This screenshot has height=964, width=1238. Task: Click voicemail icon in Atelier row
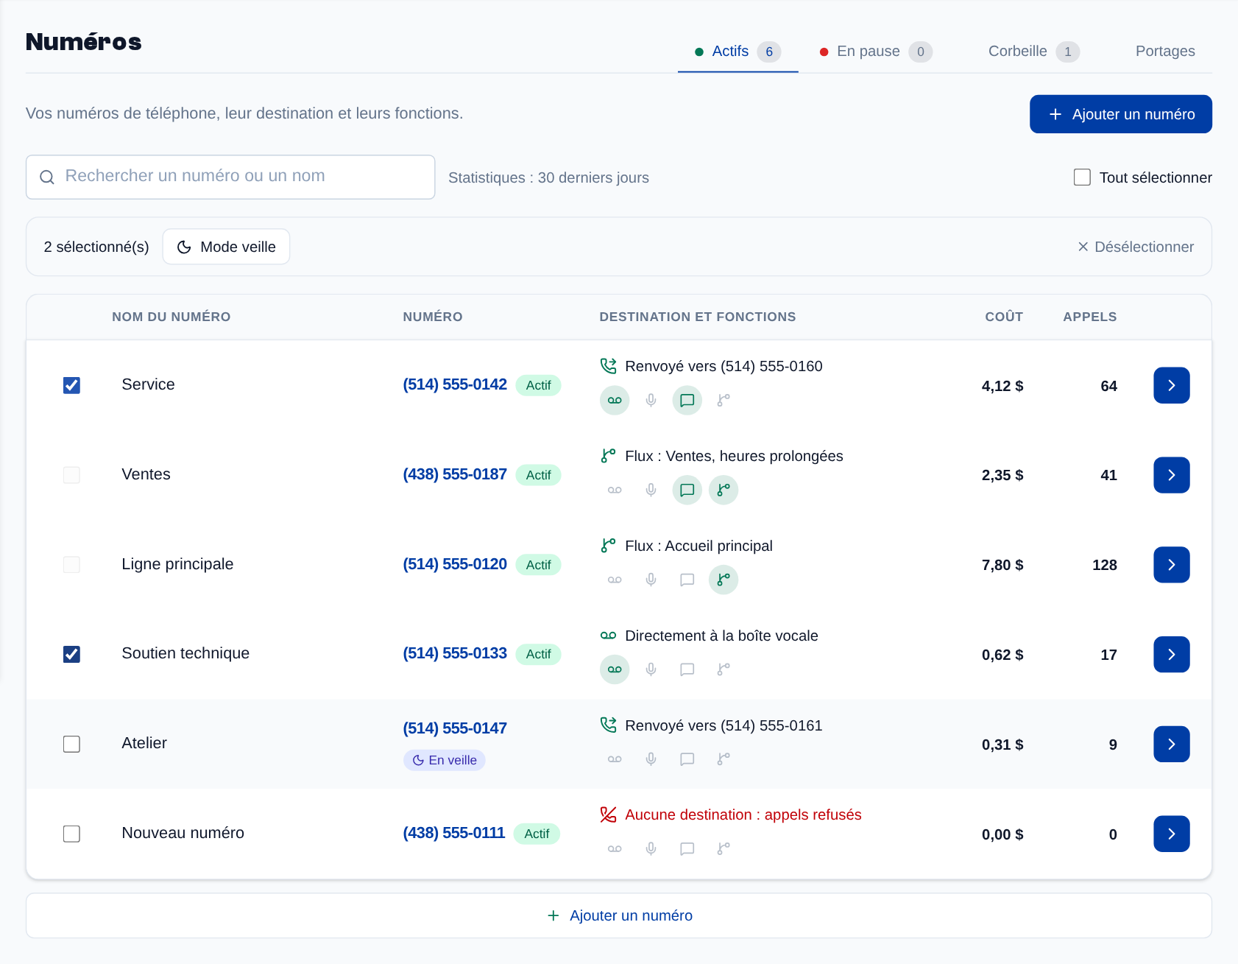tap(615, 759)
